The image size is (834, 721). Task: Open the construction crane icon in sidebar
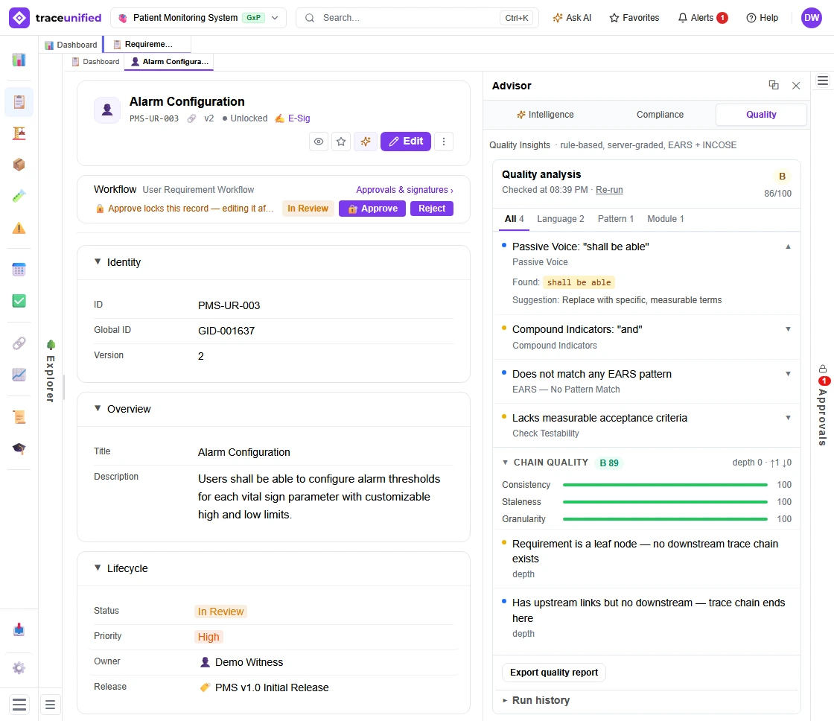19,133
